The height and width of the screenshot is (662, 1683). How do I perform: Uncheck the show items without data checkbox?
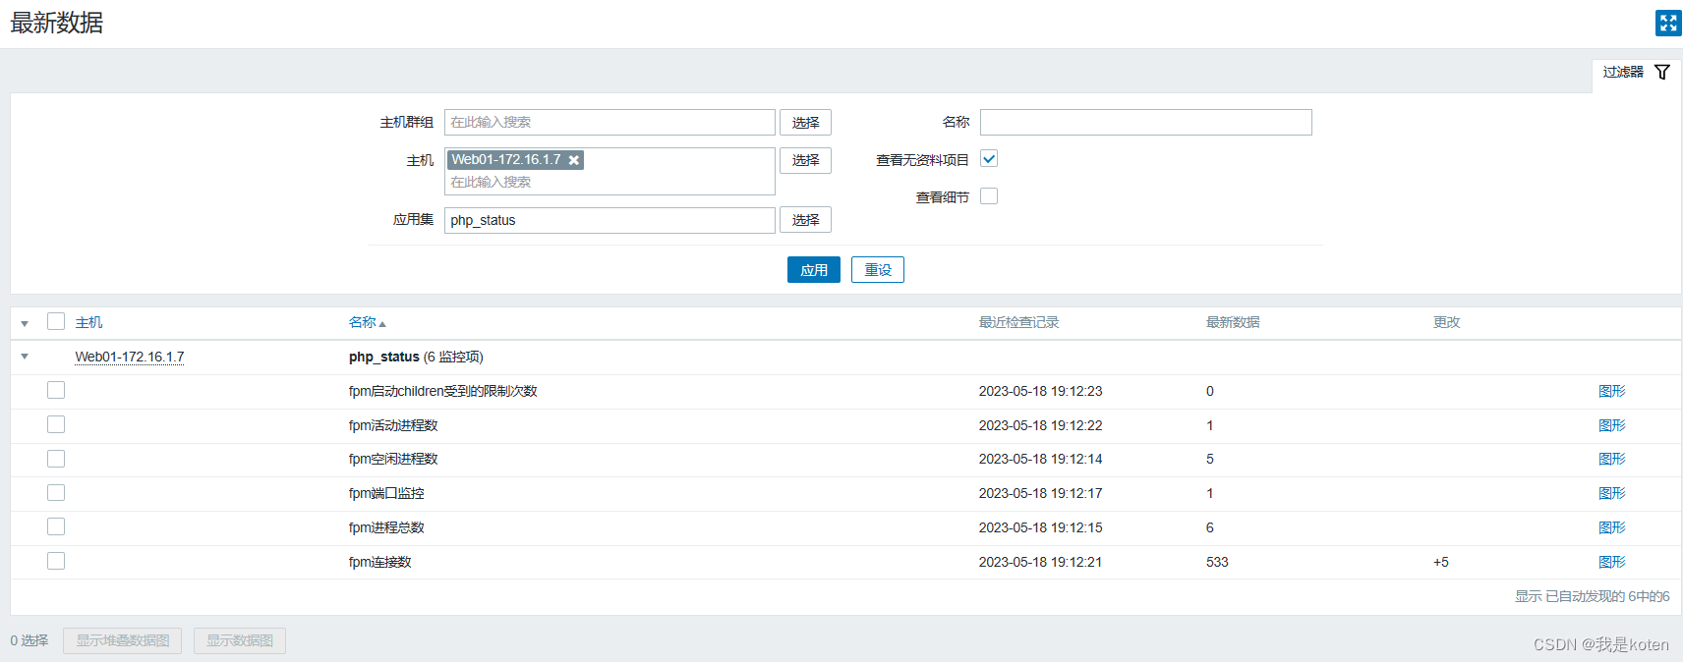(x=989, y=159)
